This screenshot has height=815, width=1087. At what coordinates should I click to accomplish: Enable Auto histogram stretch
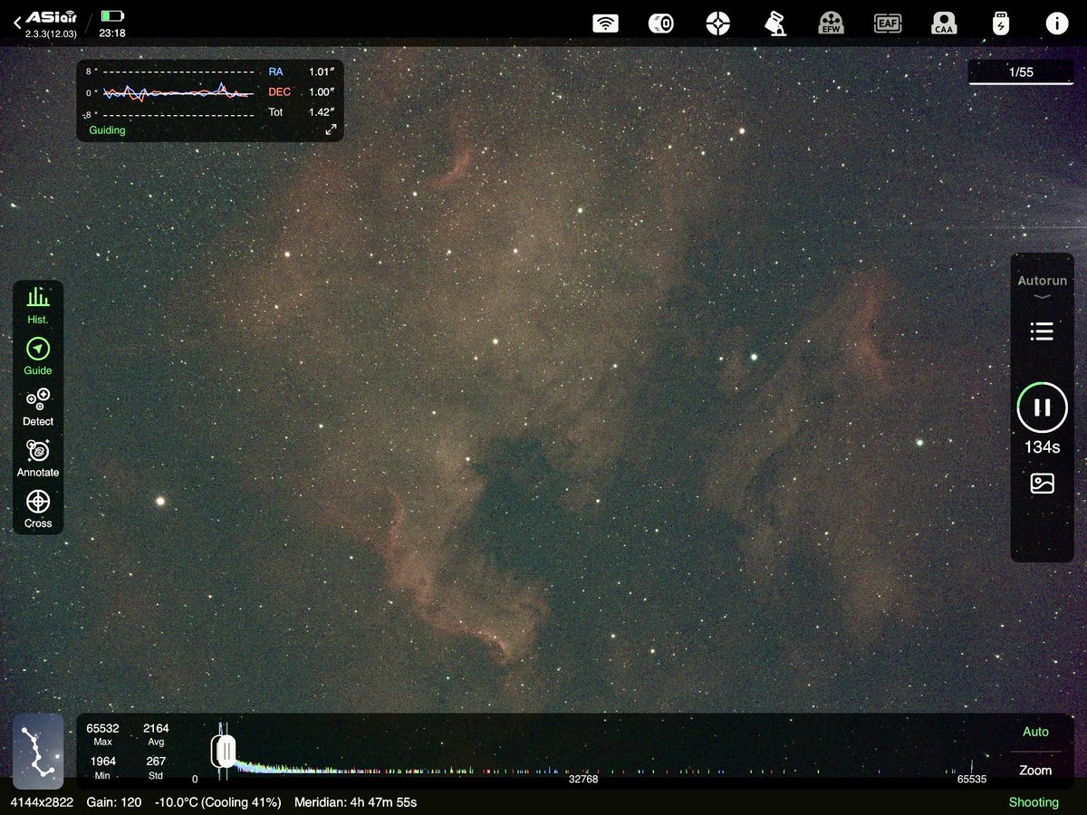1035,732
